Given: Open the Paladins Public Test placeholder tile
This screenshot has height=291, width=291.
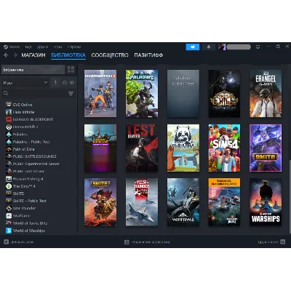Looking at the screenshot, I should click(x=183, y=93).
